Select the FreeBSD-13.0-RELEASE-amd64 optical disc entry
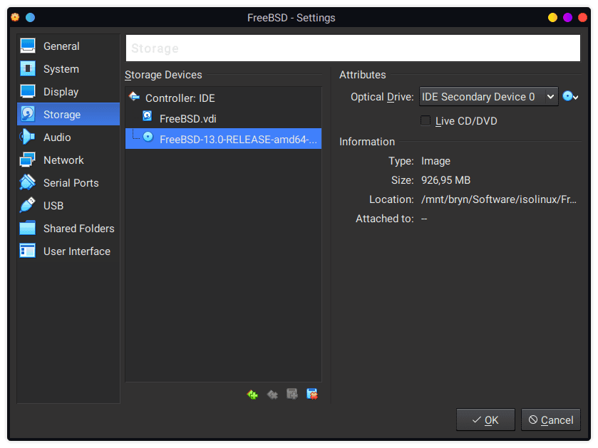 224,139
